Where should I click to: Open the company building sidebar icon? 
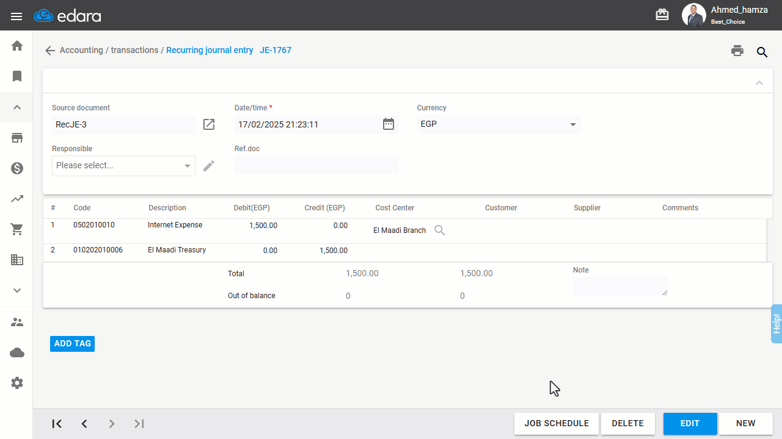pyautogui.click(x=17, y=260)
